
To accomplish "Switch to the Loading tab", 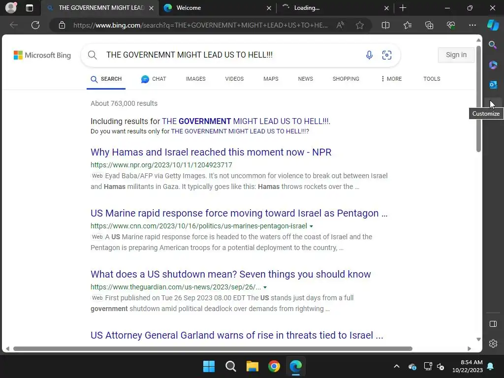I will (x=335, y=8).
